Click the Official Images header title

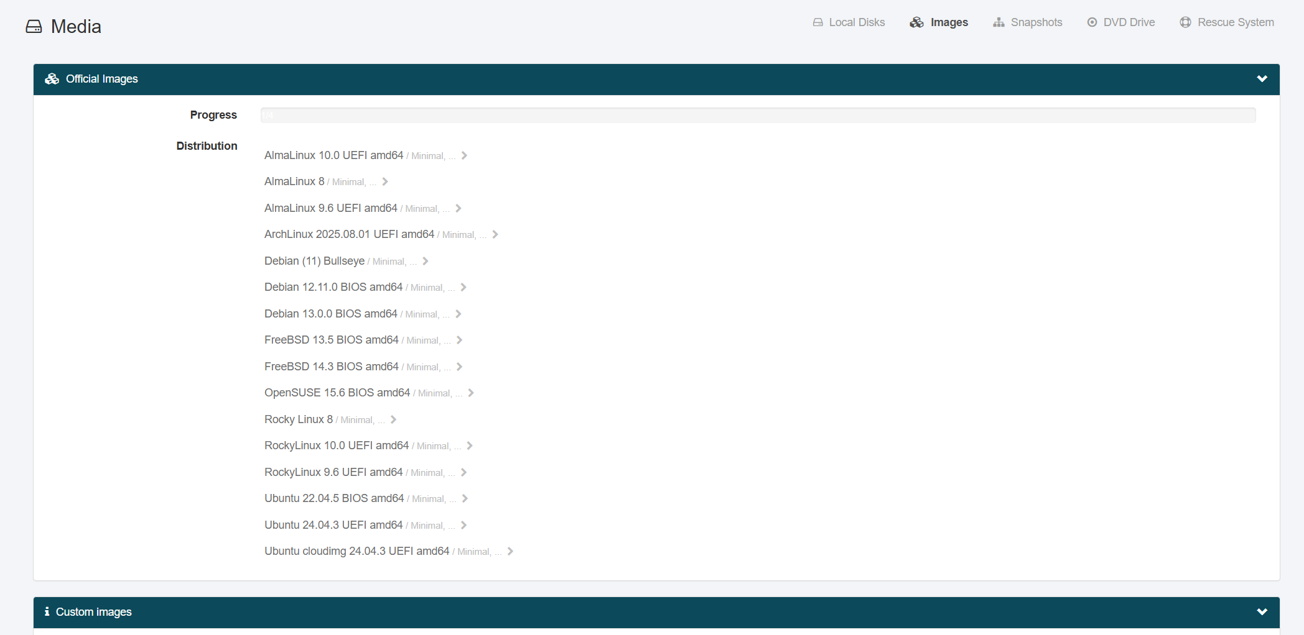[x=102, y=79]
